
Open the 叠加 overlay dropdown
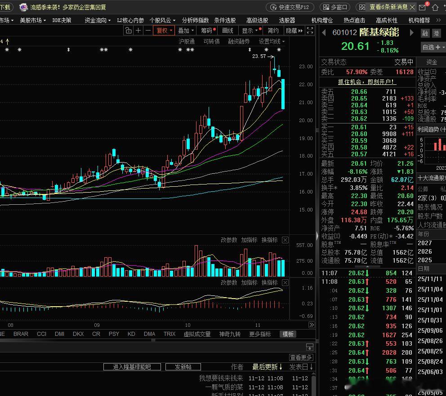[186, 31]
